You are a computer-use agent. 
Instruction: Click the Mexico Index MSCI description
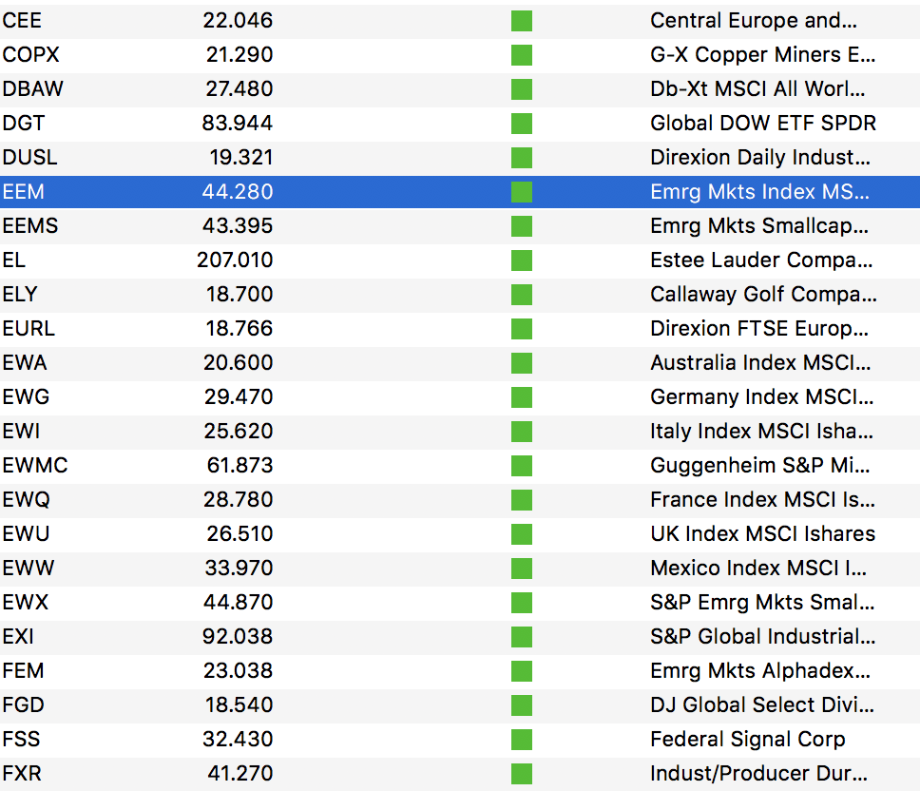(758, 568)
